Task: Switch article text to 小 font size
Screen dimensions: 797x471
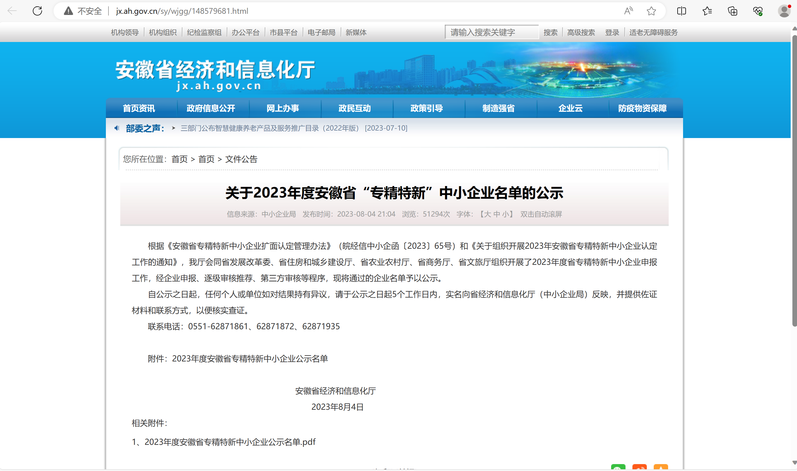Action: tap(507, 214)
